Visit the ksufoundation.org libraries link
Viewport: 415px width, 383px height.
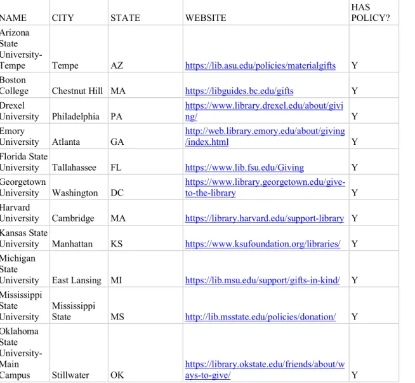click(x=263, y=244)
